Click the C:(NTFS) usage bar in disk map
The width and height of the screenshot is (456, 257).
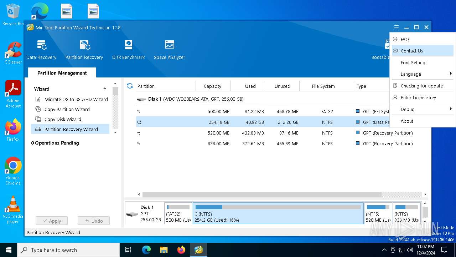pyautogui.click(x=278, y=207)
